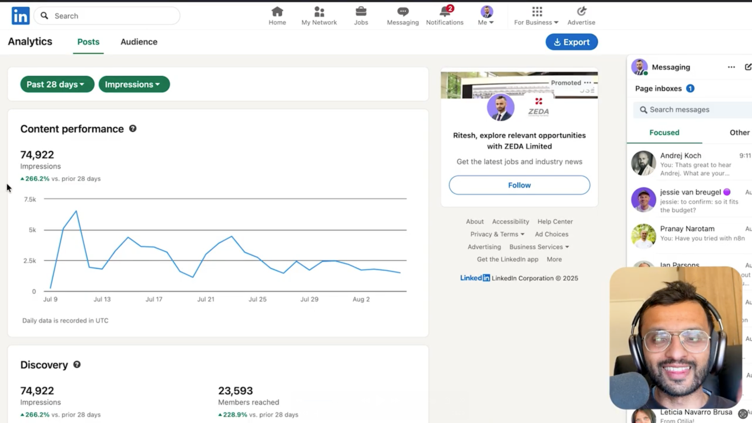Click the Content performance help icon
This screenshot has height=423, width=752.
pyautogui.click(x=133, y=129)
